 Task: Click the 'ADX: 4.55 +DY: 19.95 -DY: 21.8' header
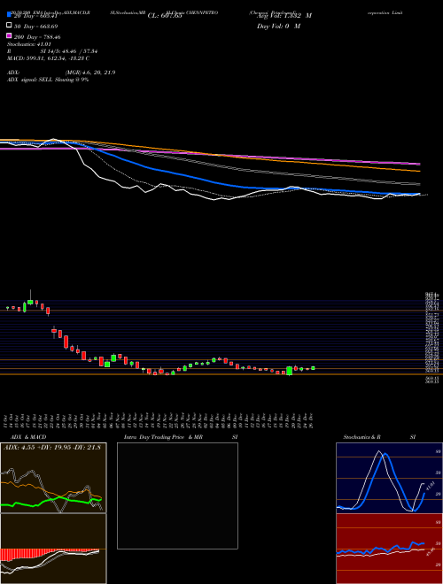tap(52, 448)
